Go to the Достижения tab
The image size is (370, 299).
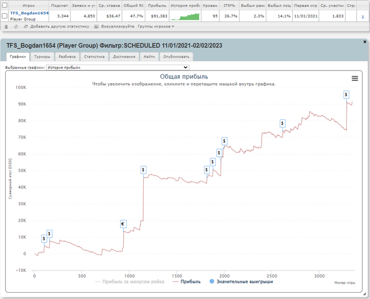point(124,57)
